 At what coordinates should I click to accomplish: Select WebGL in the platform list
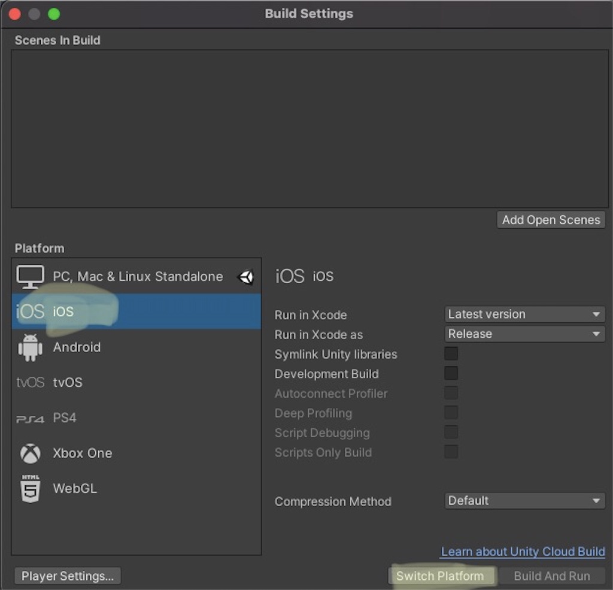136,488
